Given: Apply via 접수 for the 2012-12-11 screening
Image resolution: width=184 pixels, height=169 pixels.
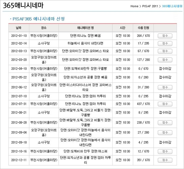Looking at the screenshot, I should click(x=165, y=160).
